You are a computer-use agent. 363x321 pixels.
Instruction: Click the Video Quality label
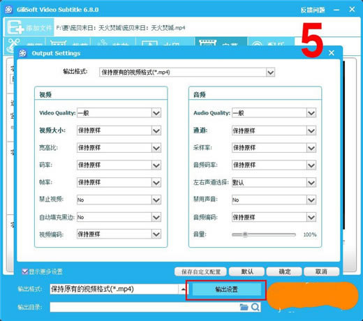click(x=57, y=113)
